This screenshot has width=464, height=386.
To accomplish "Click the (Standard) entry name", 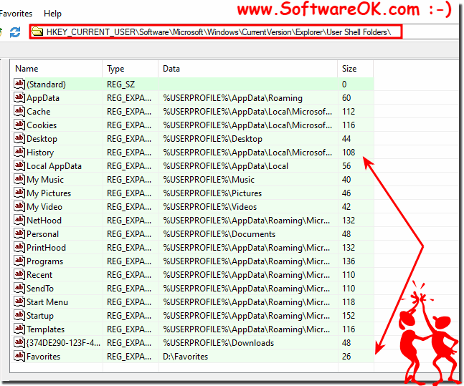I will (x=46, y=85).
